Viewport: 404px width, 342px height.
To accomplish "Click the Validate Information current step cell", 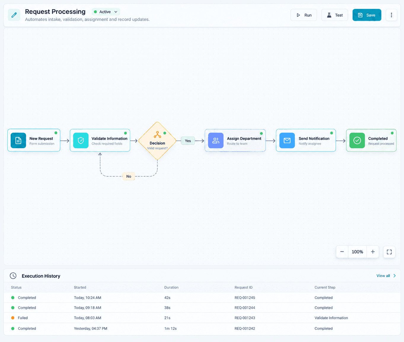I will tap(331, 318).
